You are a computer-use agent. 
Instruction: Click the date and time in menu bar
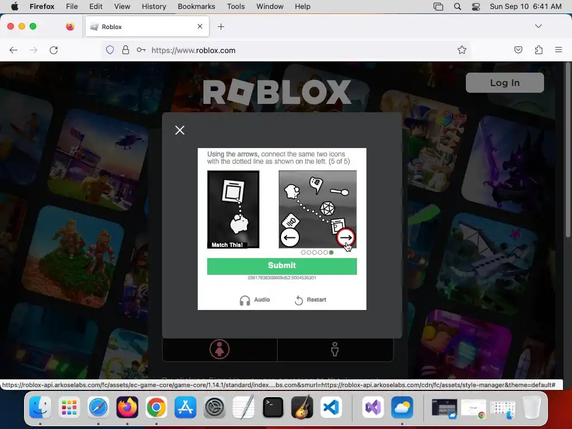click(525, 7)
